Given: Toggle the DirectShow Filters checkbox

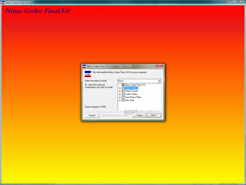Looking at the screenshot, I should [x=123, y=97].
